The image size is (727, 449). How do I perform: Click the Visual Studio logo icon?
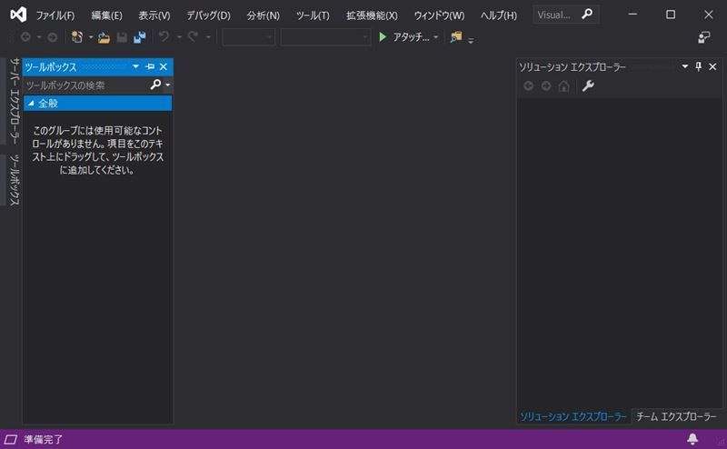pyautogui.click(x=18, y=15)
